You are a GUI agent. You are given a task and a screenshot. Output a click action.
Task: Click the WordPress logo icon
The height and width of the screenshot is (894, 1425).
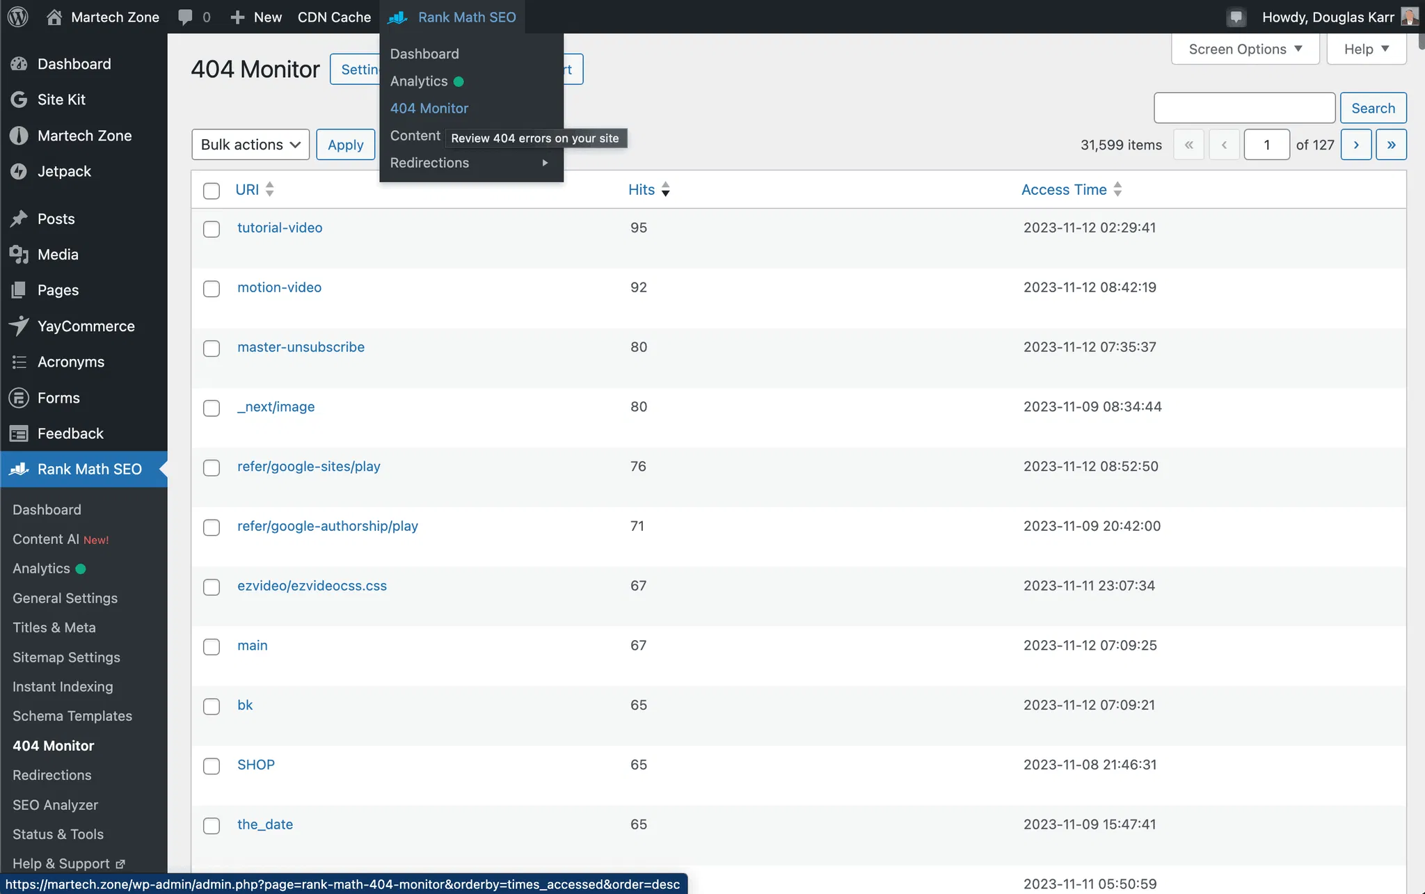click(18, 17)
